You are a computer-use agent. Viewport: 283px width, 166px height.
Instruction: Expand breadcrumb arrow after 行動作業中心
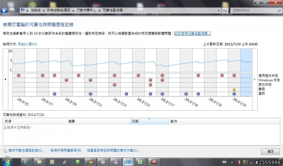[x=99, y=11]
